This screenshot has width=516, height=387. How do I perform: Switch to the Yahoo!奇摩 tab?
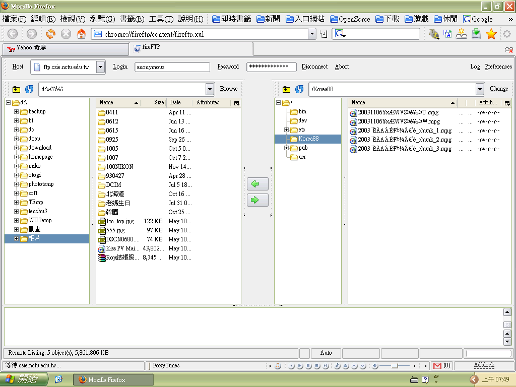[x=64, y=48]
